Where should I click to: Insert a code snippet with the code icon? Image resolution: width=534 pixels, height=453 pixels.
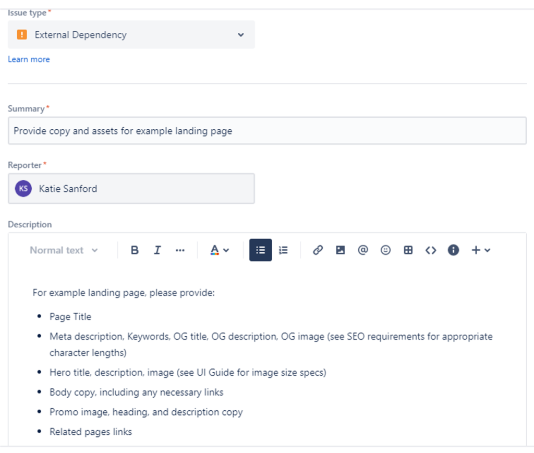(x=431, y=250)
